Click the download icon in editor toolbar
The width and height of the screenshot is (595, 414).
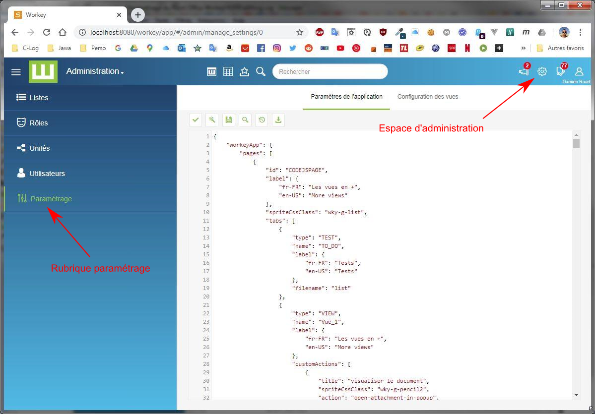[278, 119]
